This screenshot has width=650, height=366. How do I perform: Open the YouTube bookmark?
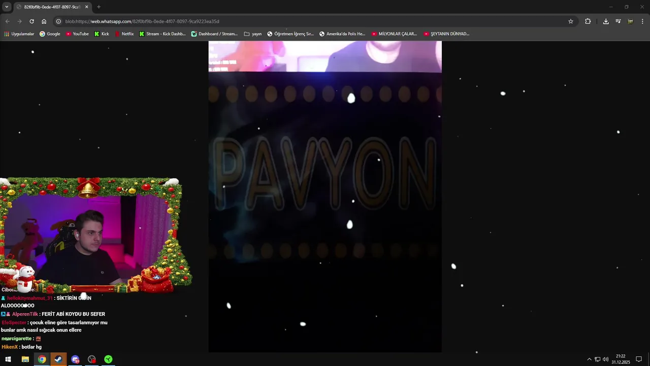click(x=77, y=34)
